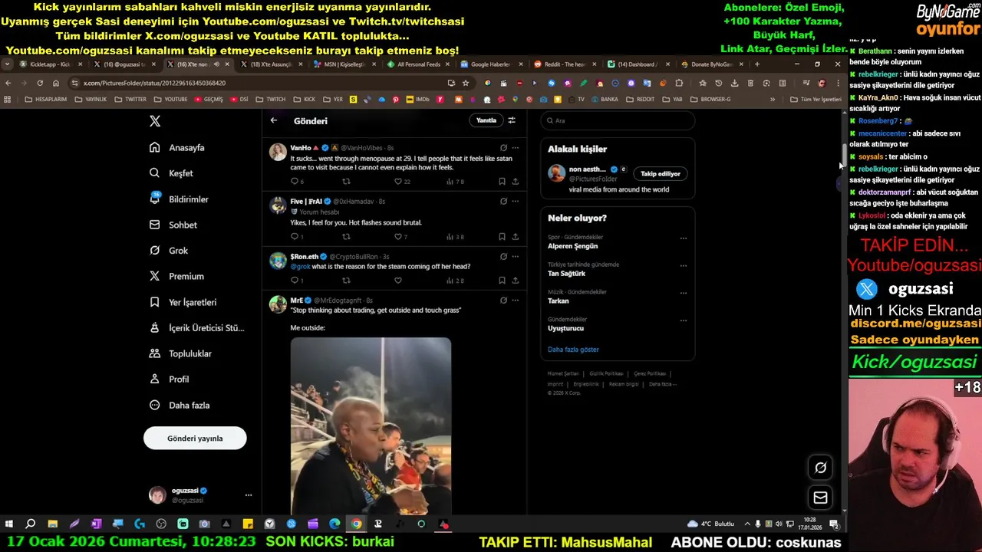This screenshot has height=552, width=982.
Task: Open more options on $Ron.eth's reply
Action: (x=515, y=257)
